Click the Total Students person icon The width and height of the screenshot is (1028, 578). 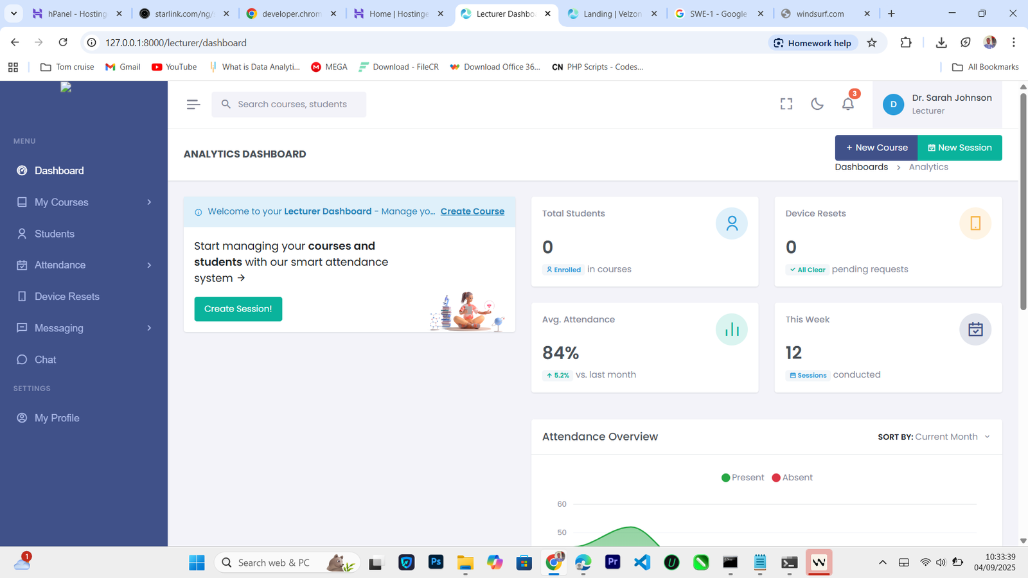(731, 223)
